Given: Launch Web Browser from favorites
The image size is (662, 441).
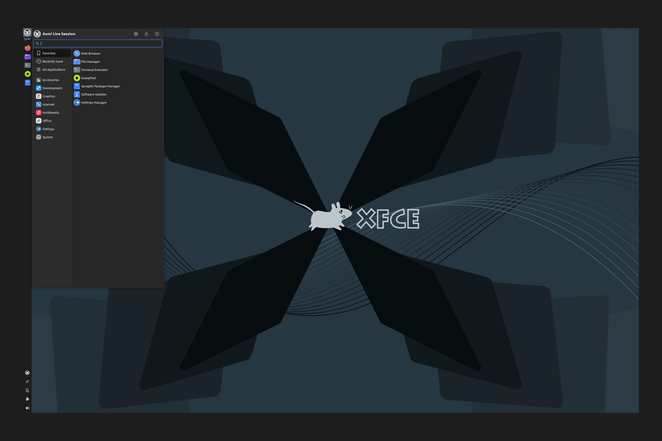Looking at the screenshot, I should [x=118, y=53].
